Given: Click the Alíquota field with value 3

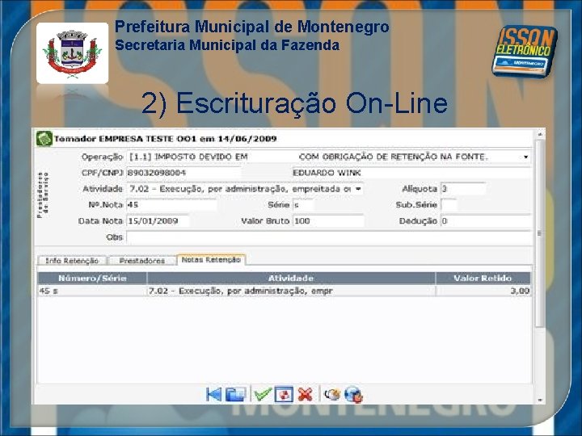Looking at the screenshot, I should point(463,189).
